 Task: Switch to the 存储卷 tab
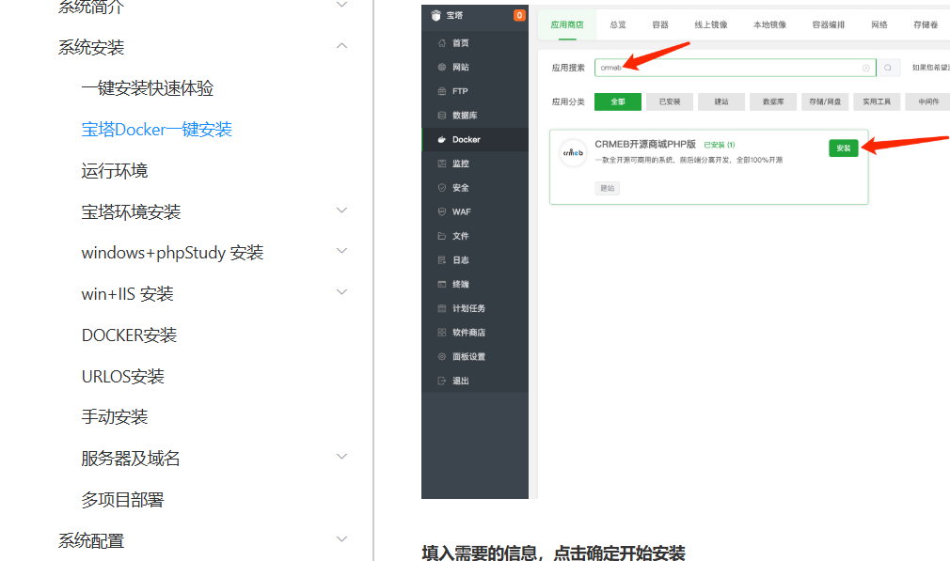(926, 24)
